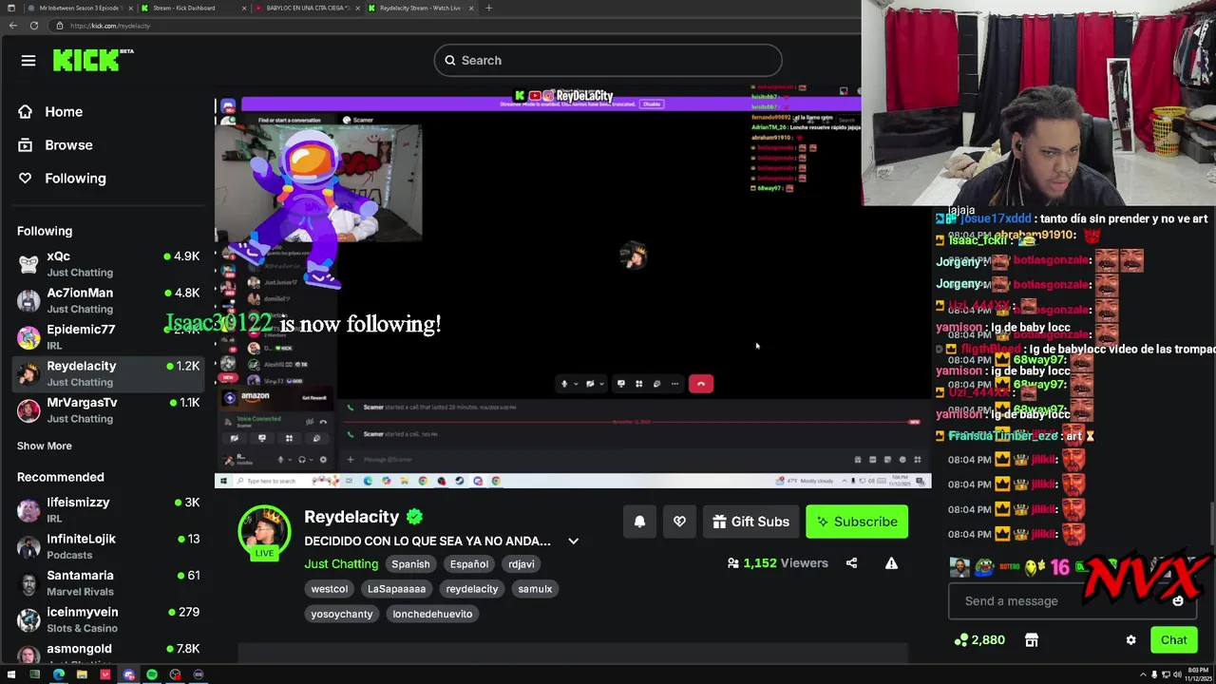1216x684 pixels.
Task: Open emoji picker in chat box
Action: [x=1178, y=600]
